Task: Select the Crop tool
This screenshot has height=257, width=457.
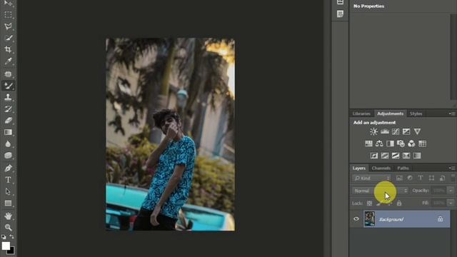Action: [x=8, y=49]
